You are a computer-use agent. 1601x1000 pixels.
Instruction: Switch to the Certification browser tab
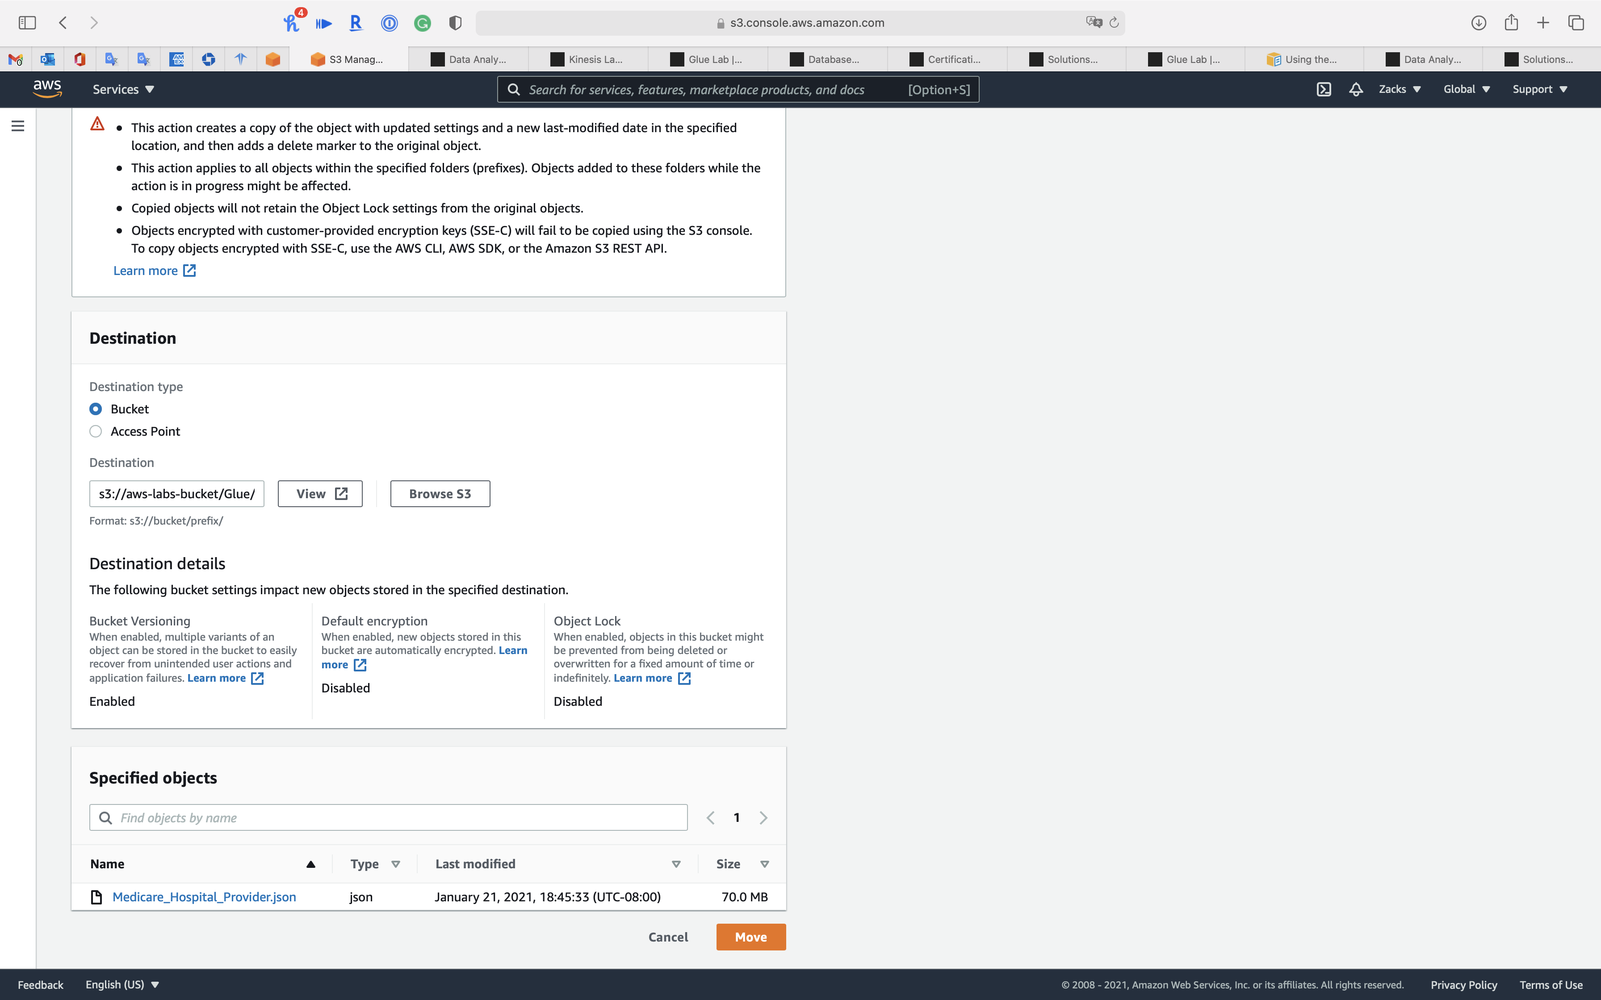pyautogui.click(x=947, y=59)
